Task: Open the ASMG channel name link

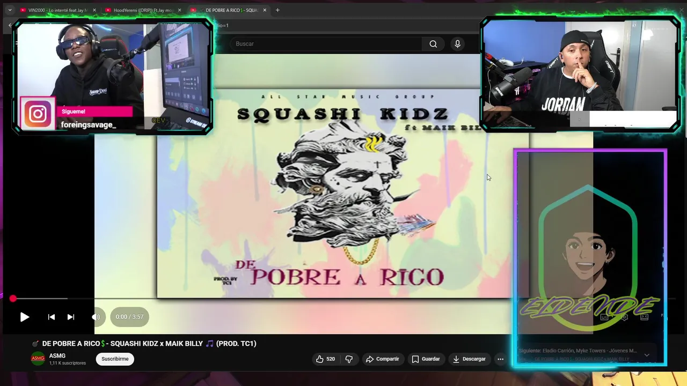Action: (57, 356)
